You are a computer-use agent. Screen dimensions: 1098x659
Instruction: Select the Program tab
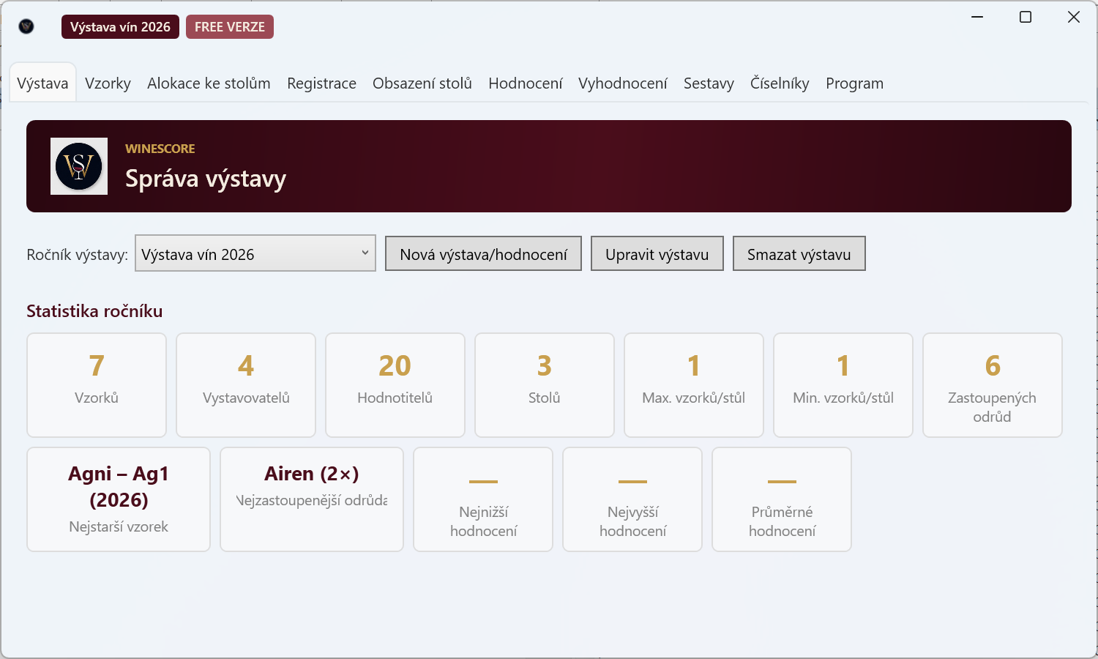tap(854, 83)
